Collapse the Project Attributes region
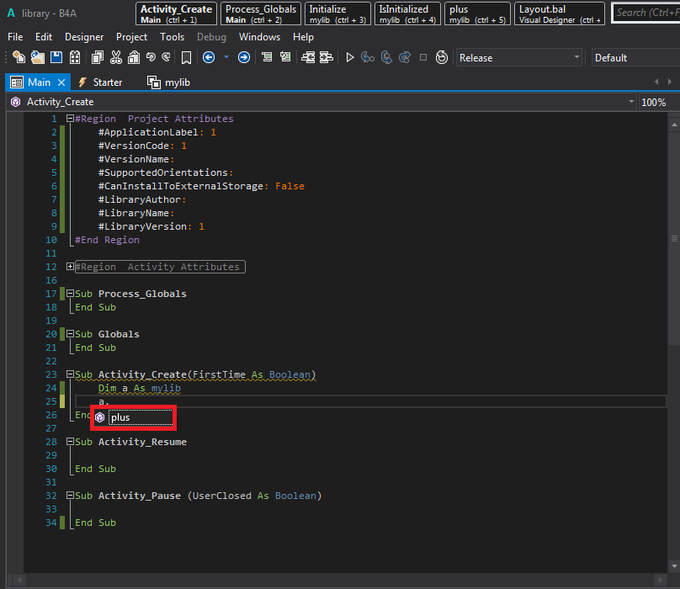680x589 pixels. [70, 119]
